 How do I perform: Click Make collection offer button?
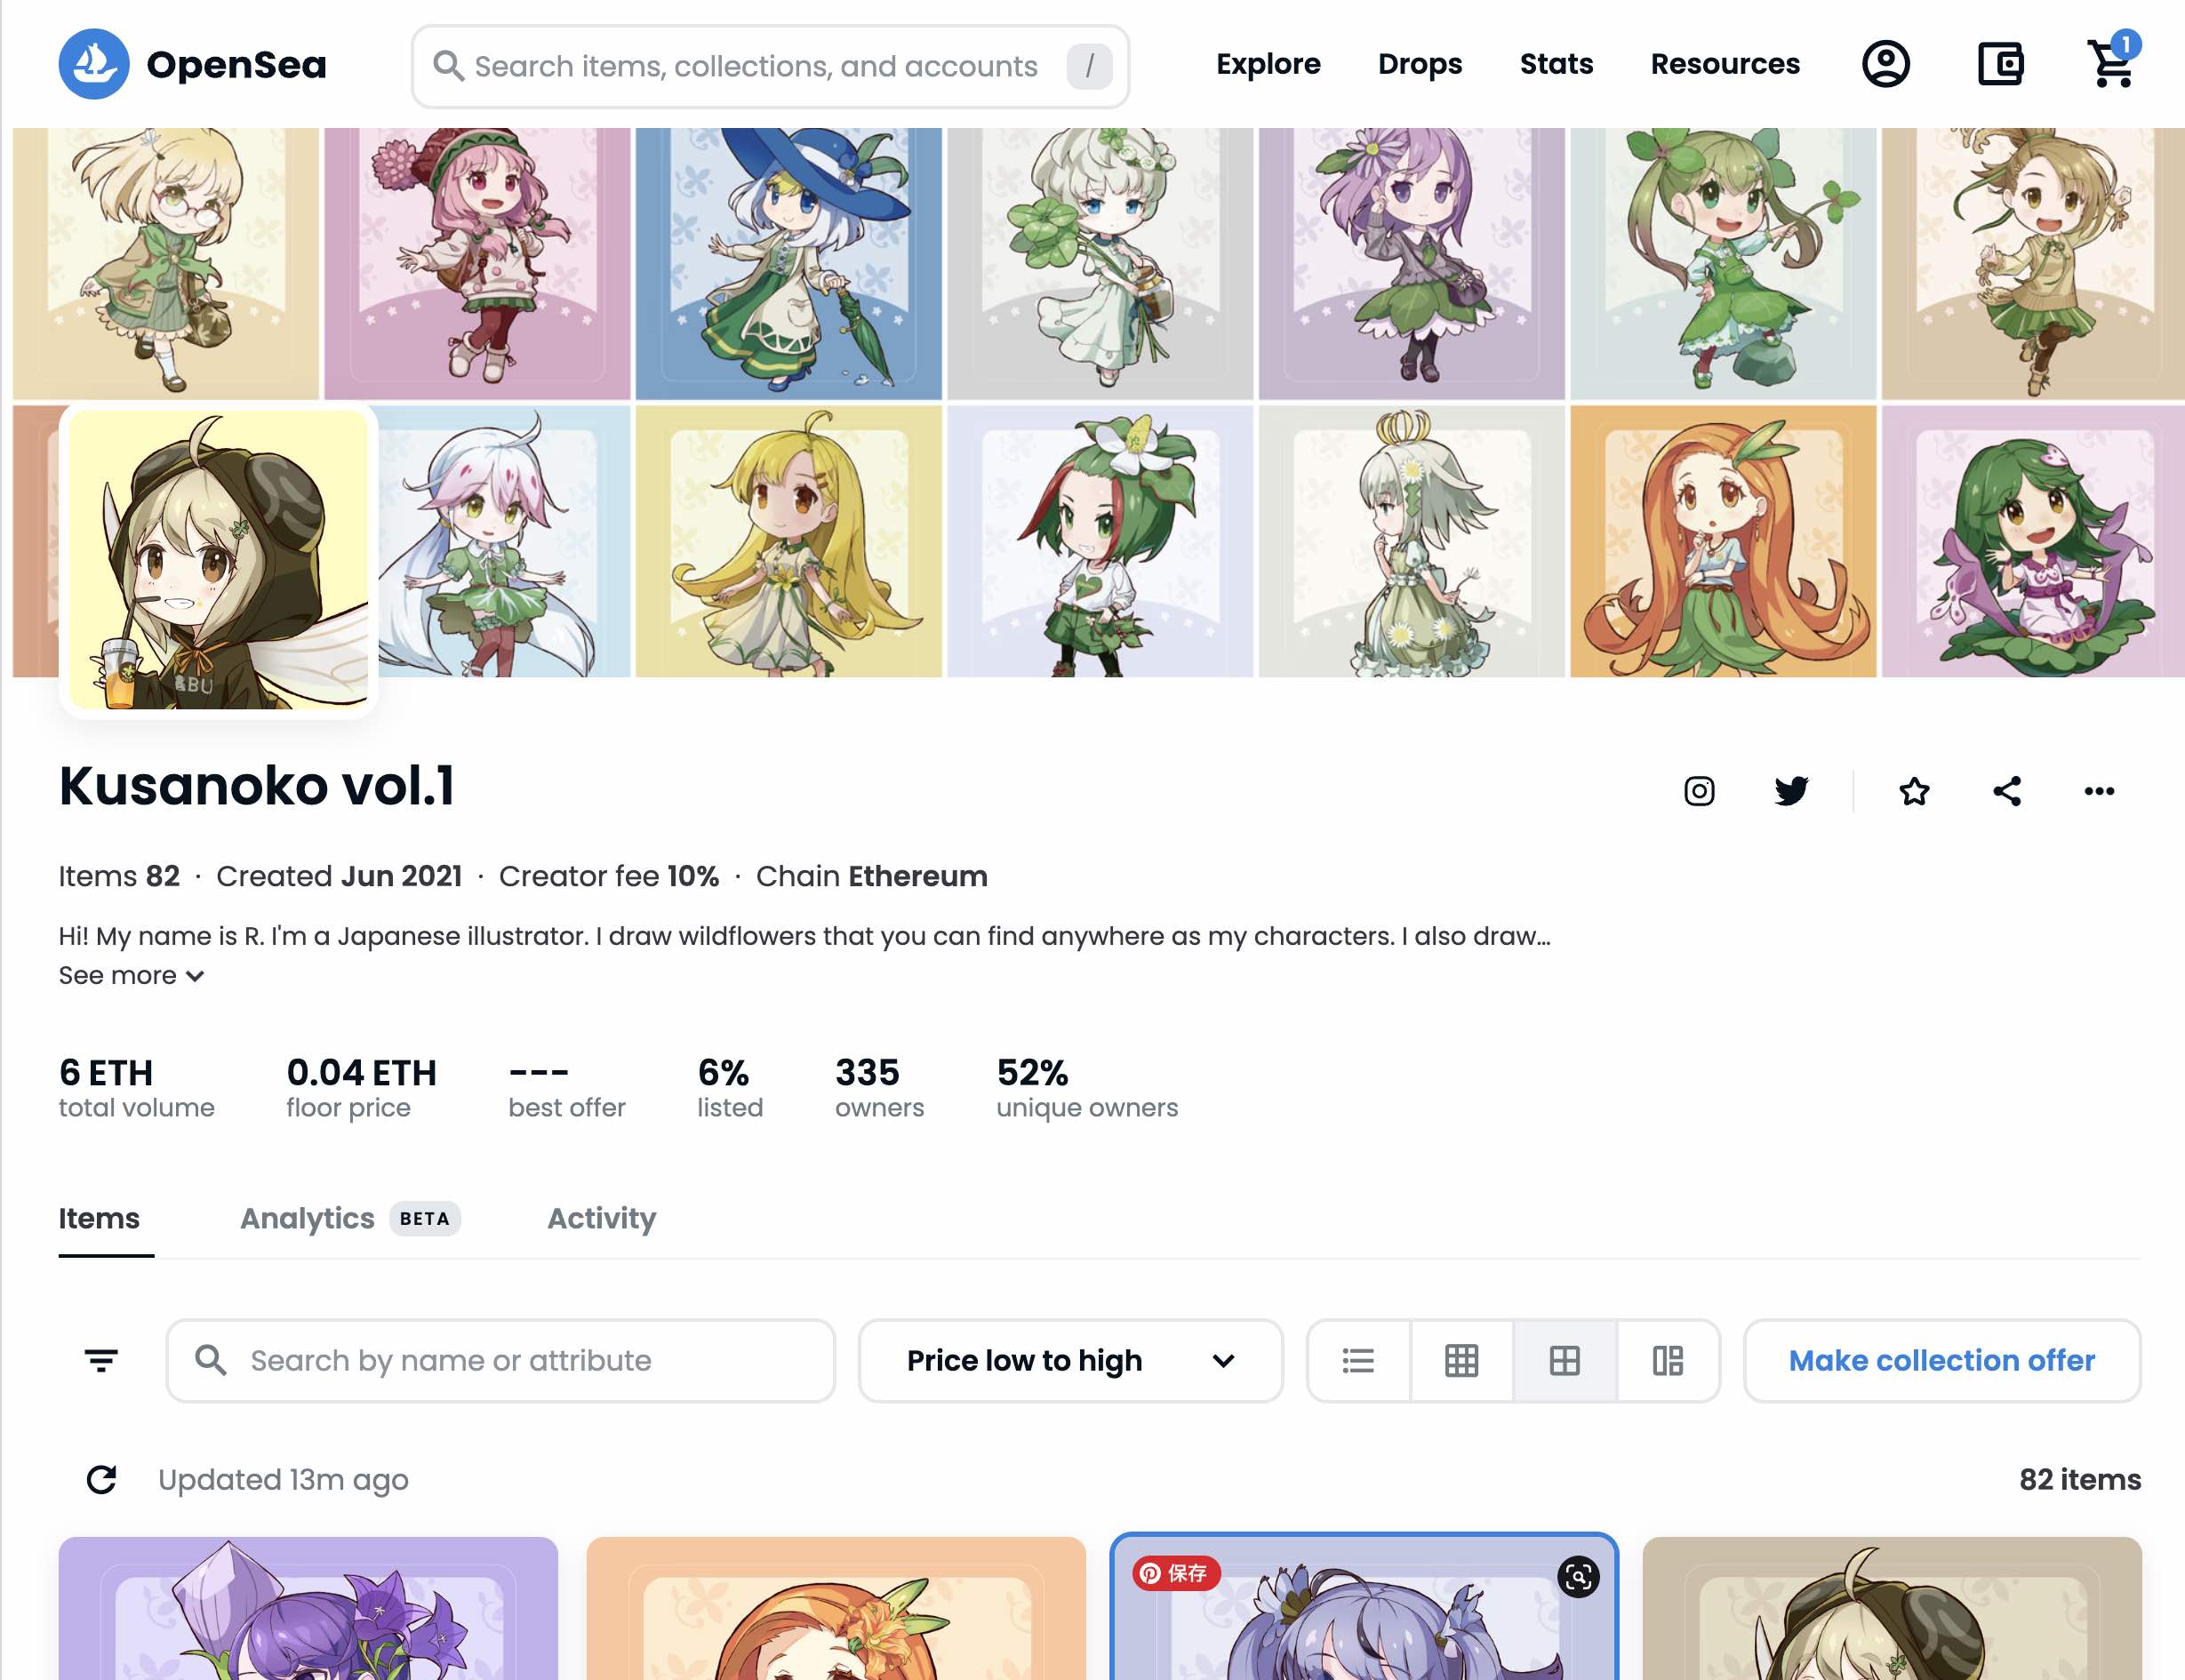click(1941, 1360)
